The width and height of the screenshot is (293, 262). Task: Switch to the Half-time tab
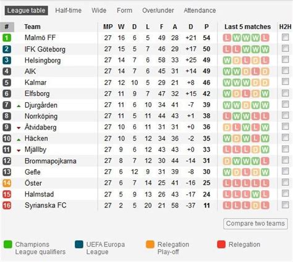pyautogui.click(x=68, y=11)
